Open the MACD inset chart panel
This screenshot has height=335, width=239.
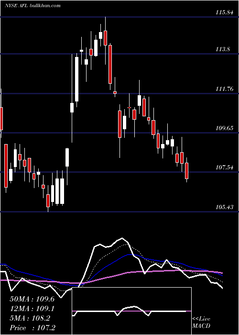click(x=131, y=311)
